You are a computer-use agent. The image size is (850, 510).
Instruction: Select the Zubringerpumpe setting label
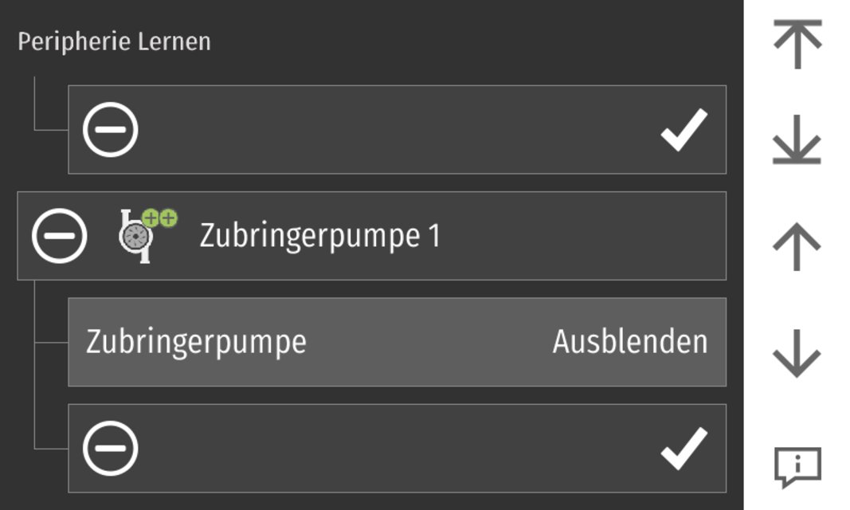pyautogui.click(x=196, y=342)
